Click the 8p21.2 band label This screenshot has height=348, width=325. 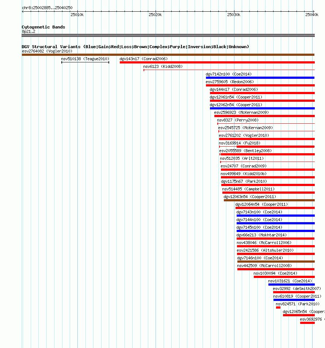(x=28, y=31)
